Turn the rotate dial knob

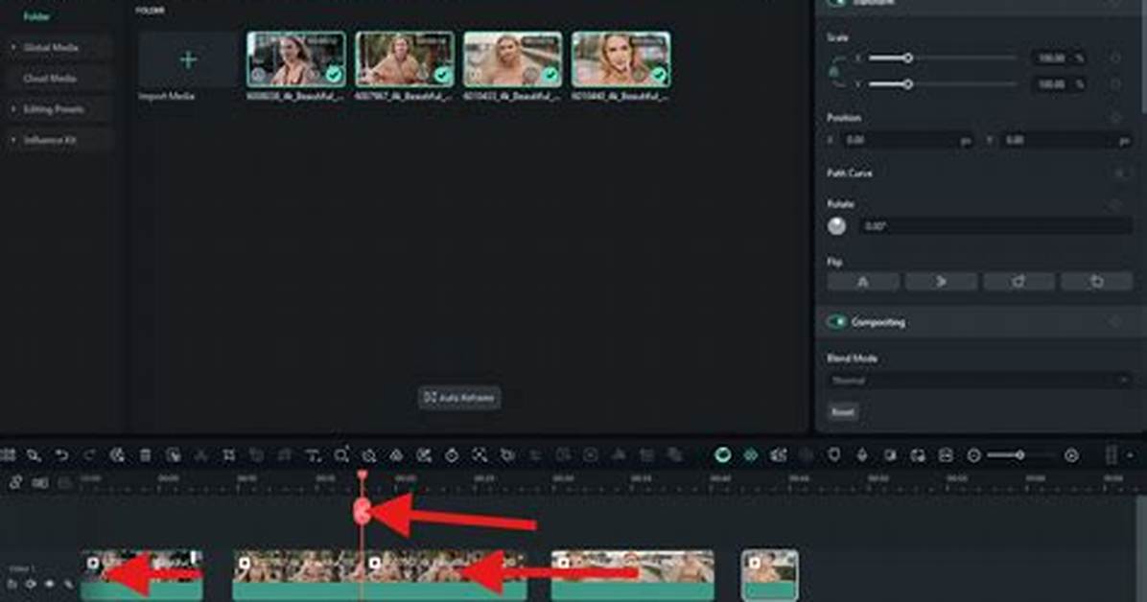coord(837,226)
